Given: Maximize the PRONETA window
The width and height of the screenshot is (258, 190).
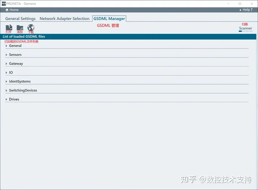Looking at the screenshot, I should coord(240,4).
